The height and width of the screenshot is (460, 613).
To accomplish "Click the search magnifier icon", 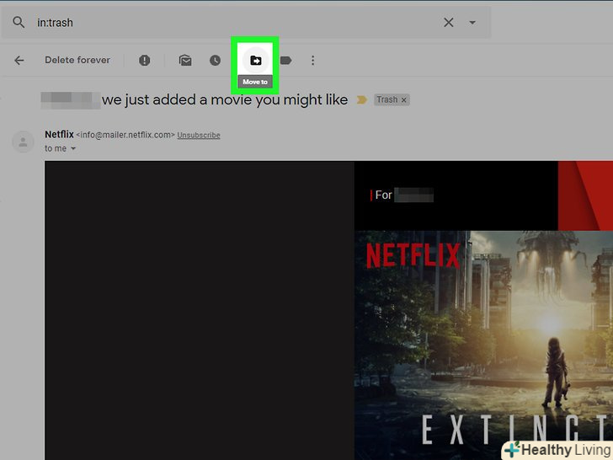I will tap(19, 22).
